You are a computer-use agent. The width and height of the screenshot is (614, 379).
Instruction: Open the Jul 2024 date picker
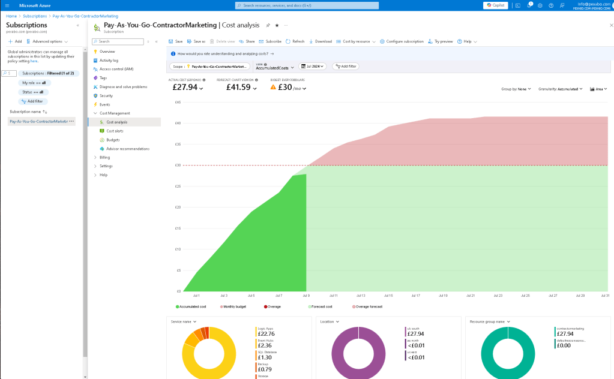click(313, 67)
